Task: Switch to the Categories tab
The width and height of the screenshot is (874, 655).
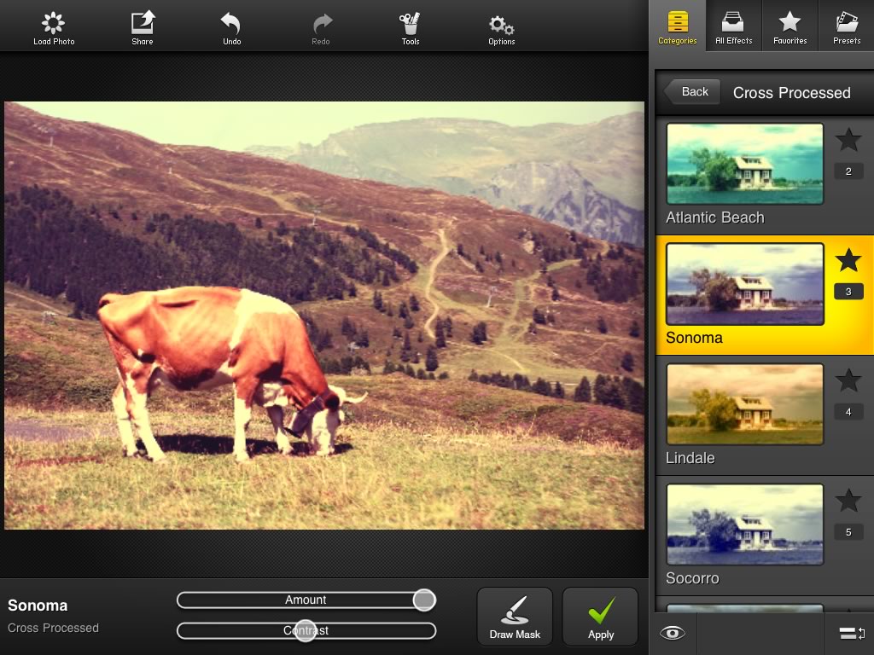Action: (x=677, y=26)
